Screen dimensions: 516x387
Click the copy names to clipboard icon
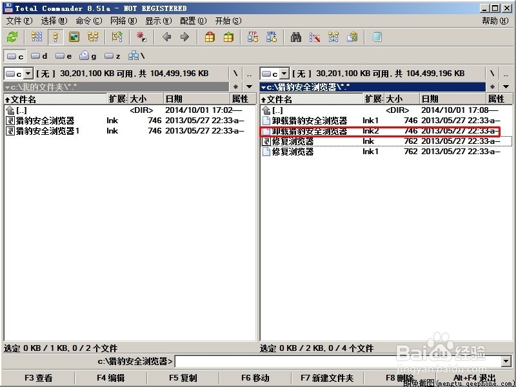click(352, 37)
